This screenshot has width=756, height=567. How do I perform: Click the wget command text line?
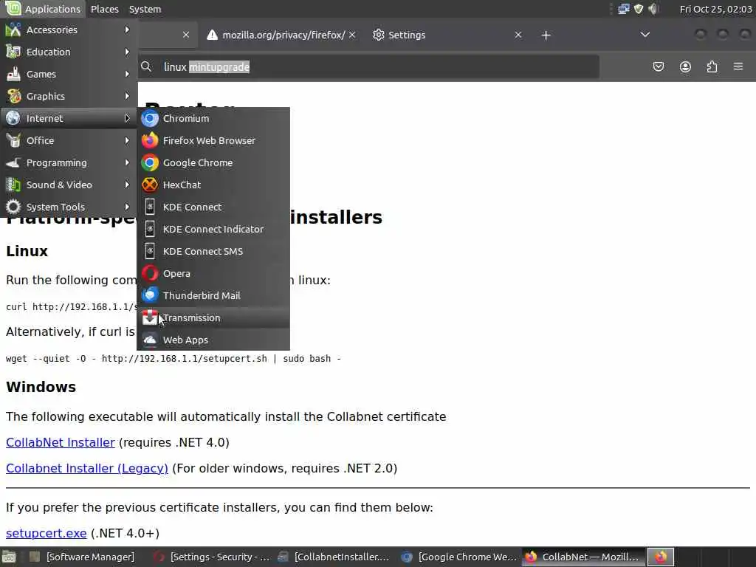(173, 359)
